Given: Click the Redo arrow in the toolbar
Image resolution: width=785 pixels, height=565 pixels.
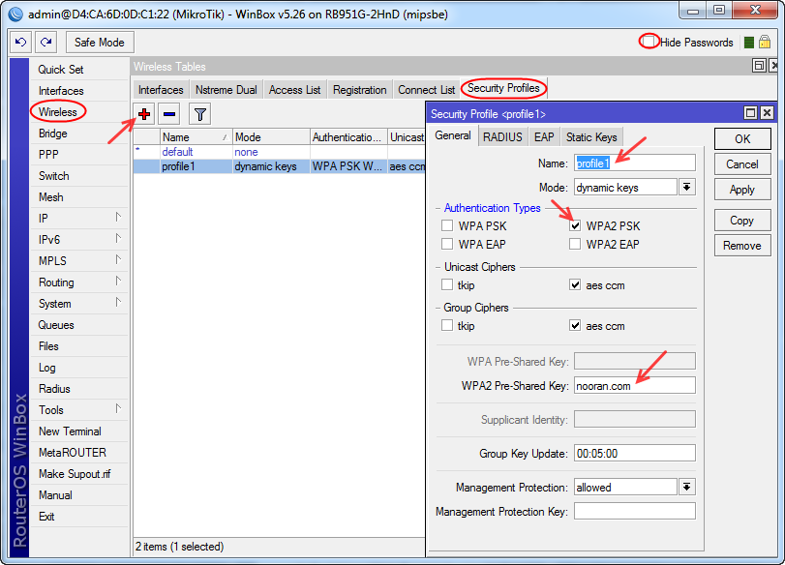Looking at the screenshot, I should click(46, 42).
